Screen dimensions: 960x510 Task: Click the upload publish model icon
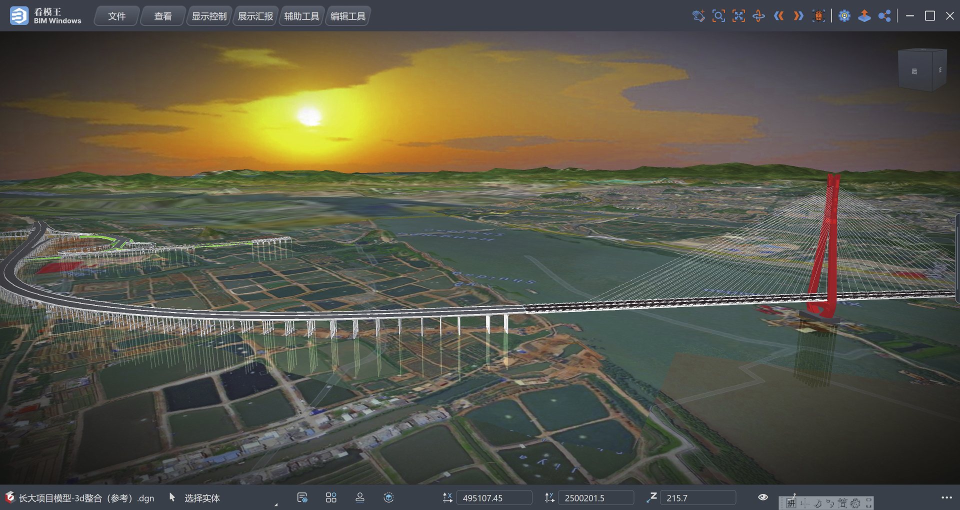tap(864, 16)
